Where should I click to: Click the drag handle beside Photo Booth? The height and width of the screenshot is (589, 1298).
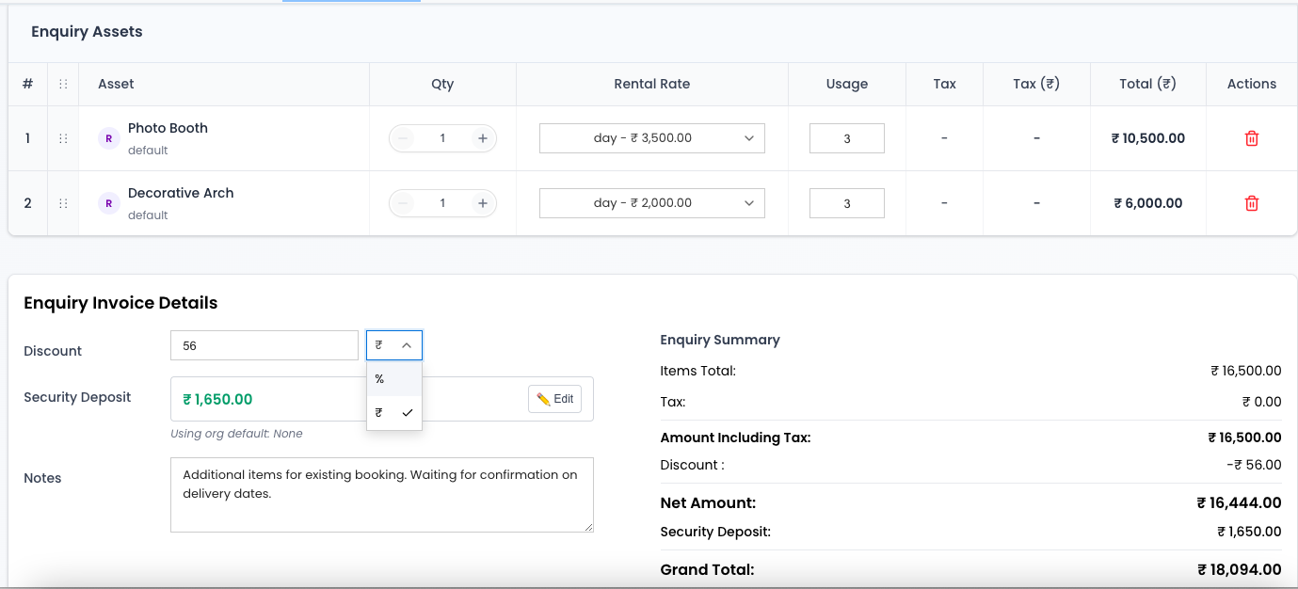click(62, 137)
